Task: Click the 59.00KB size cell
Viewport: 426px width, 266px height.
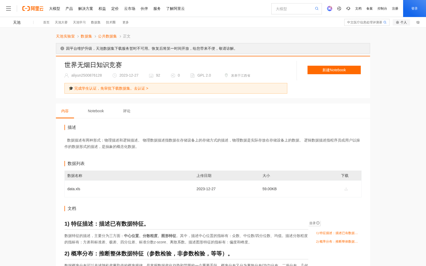Action: click(x=269, y=189)
